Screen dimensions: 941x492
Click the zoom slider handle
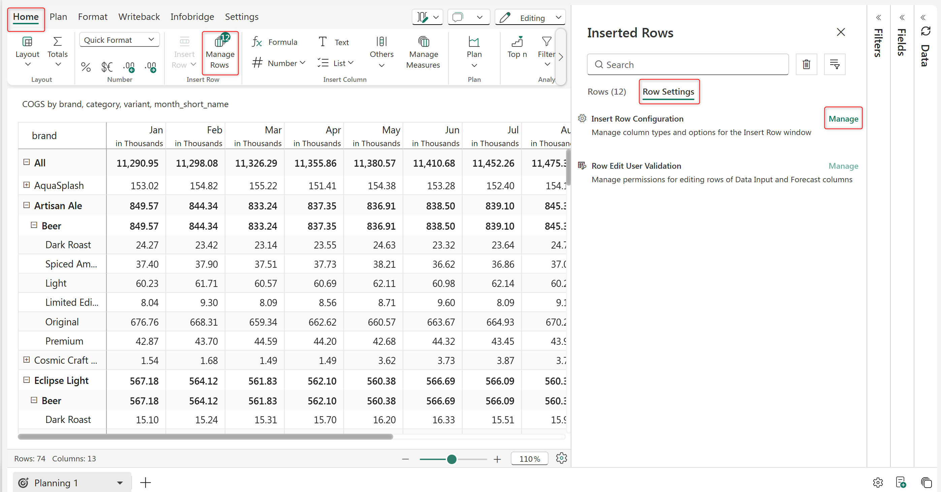[x=451, y=459]
